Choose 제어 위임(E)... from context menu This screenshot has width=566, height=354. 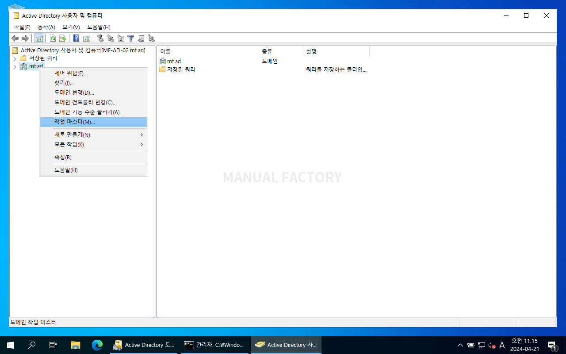[x=93, y=73]
